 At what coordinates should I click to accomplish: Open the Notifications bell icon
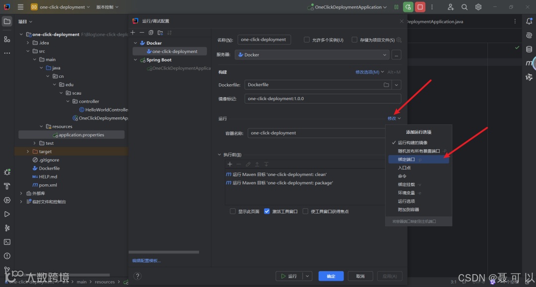[x=529, y=21]
